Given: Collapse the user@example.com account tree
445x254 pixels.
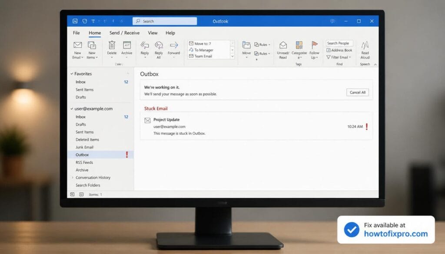Looking at the screenshot, I should 72,109.
